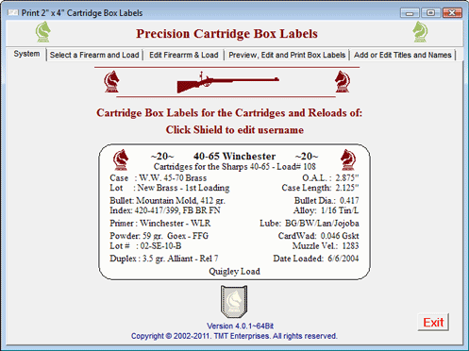Click the window title bar app icon
Screen dimensions: 469x351
[x=13, y=12]
